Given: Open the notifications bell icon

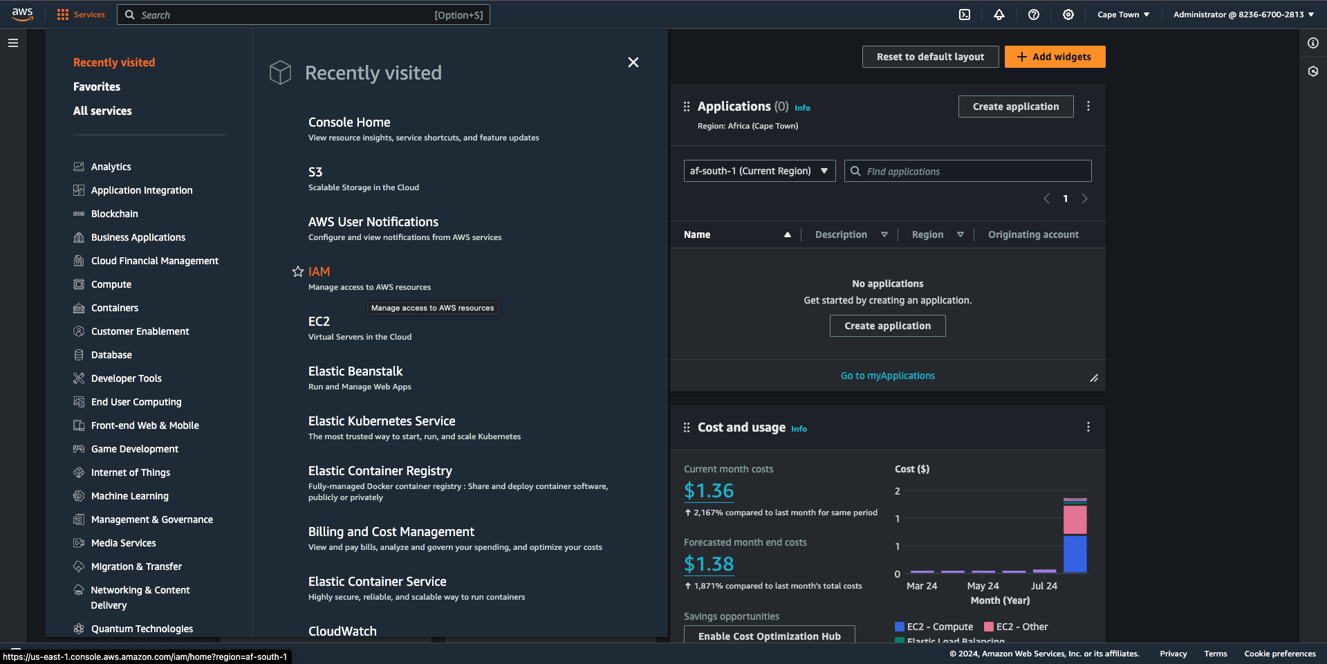Looking at the screenshot, I should [x=999, y=15].
